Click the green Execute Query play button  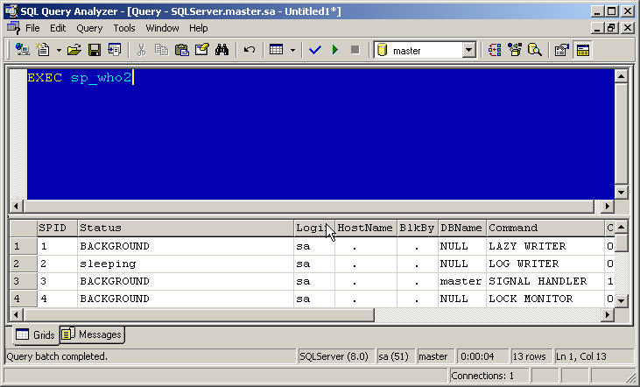click(335, 50)
